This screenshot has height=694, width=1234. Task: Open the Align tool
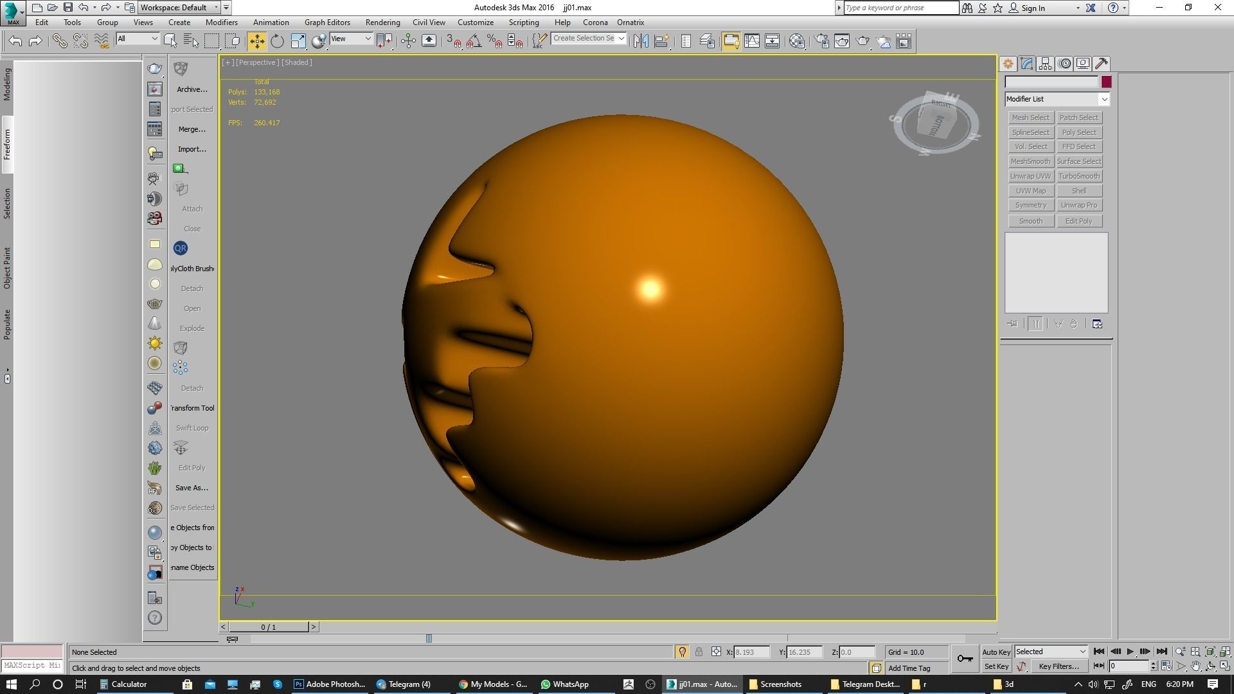point(661,41)
